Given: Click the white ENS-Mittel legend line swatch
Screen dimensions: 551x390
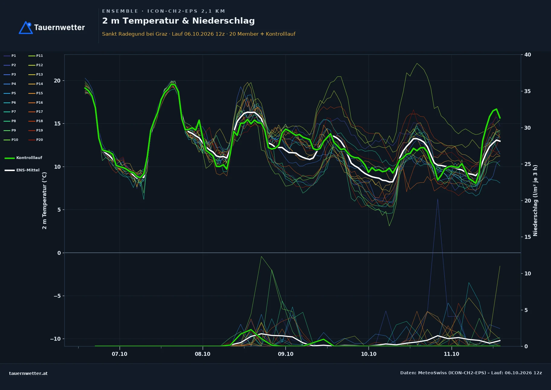Looking at the screenshot, I should (x=10, y=170).
